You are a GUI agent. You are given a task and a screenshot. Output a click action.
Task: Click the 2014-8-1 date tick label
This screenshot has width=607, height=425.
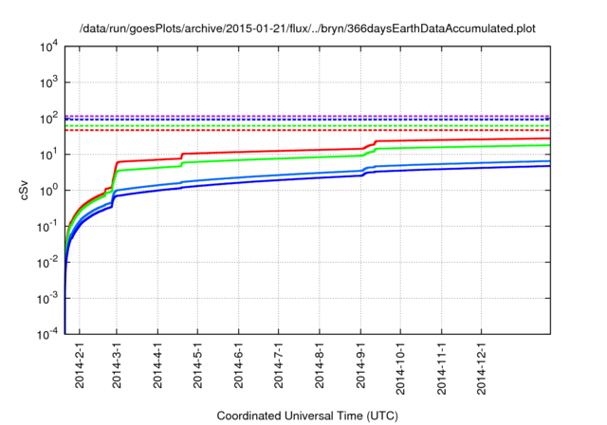tap(320, 367)
